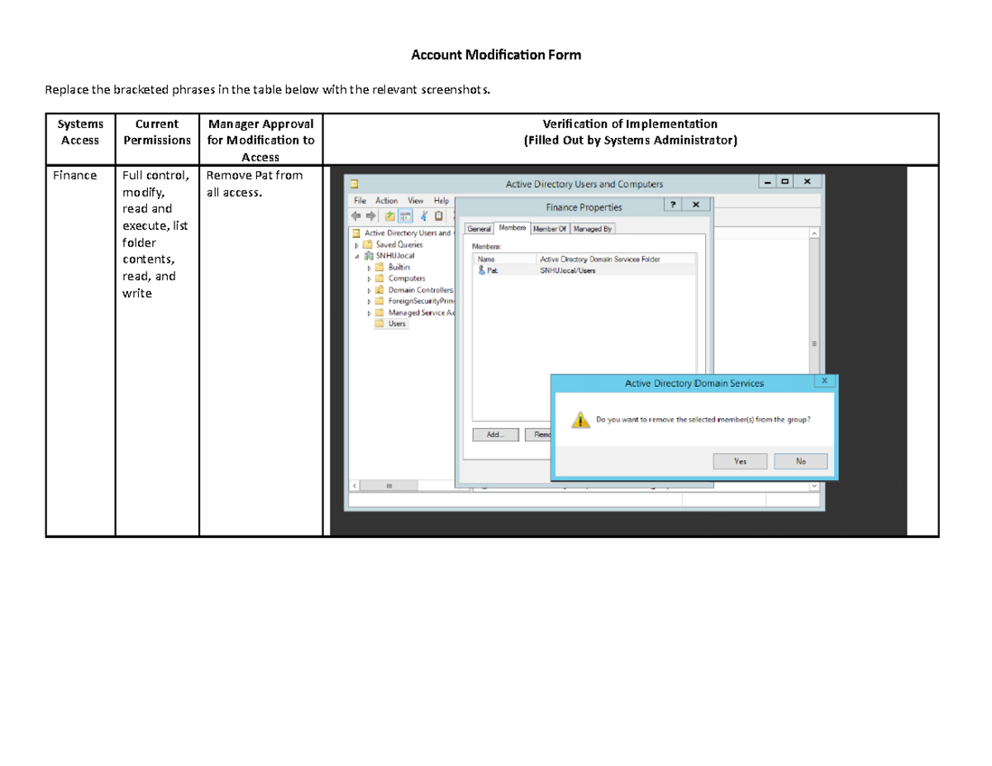The image size is (992, 766).
Task: Expand the Builtin container
Action: coord(369,267)
